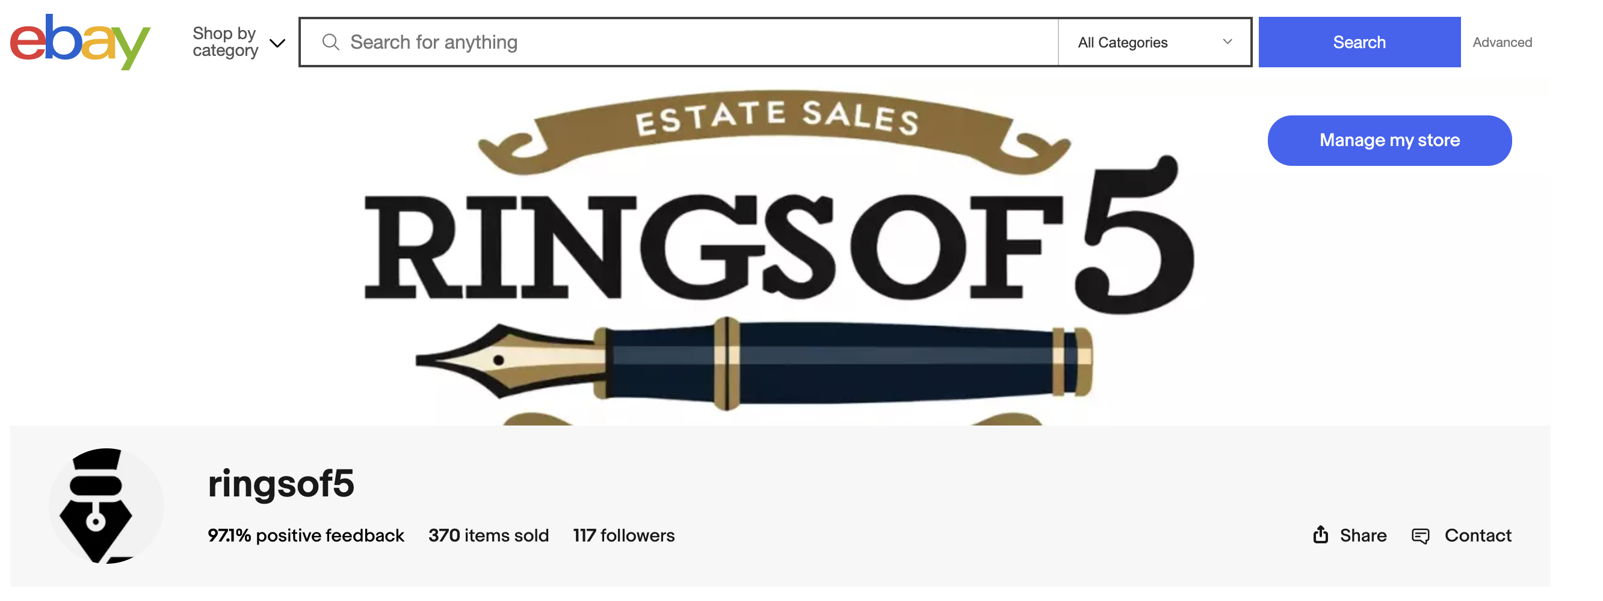Click the All Categories dropdown arrow
The width and height of the screenshot is (1603, 601).
[1227, 42]
